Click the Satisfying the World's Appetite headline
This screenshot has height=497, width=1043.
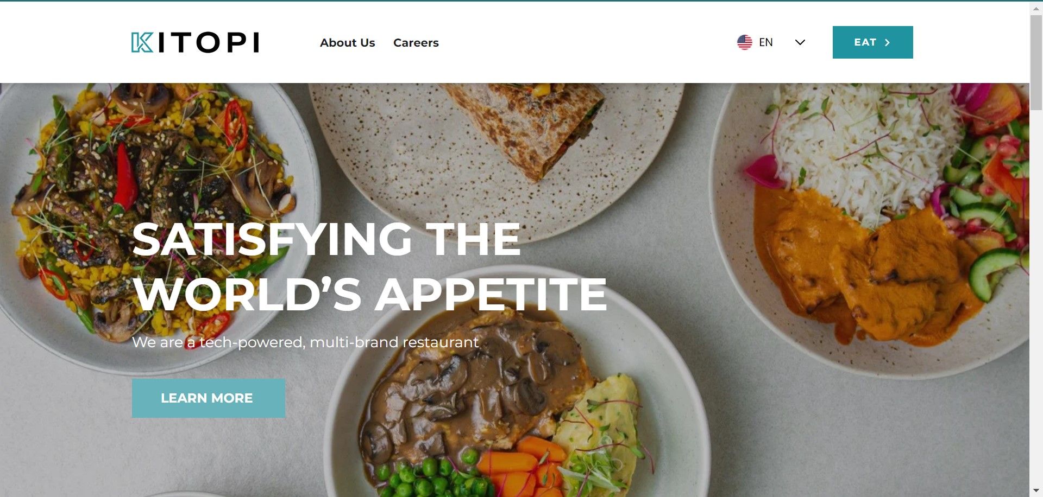coord(369,266)
